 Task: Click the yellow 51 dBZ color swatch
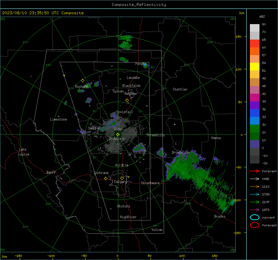click(x=255, y=67)
